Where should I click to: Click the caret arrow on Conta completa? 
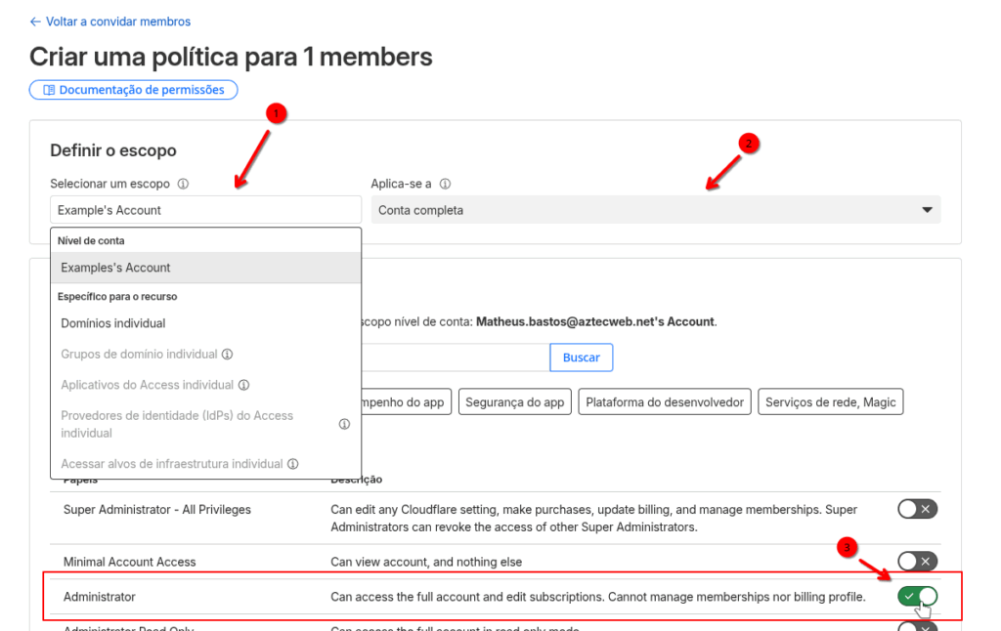click(x=927, y=210)
